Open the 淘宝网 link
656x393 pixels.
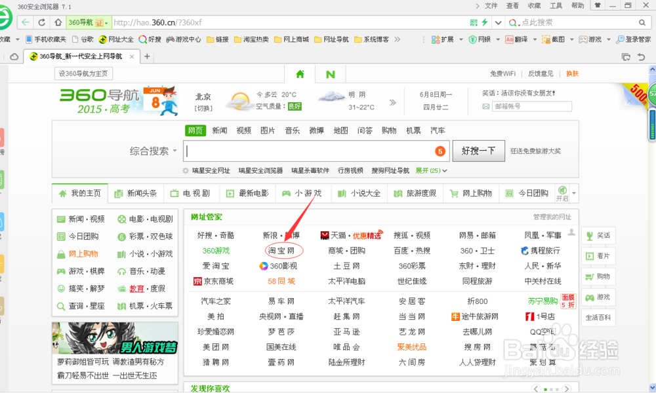tap(281, 251)
